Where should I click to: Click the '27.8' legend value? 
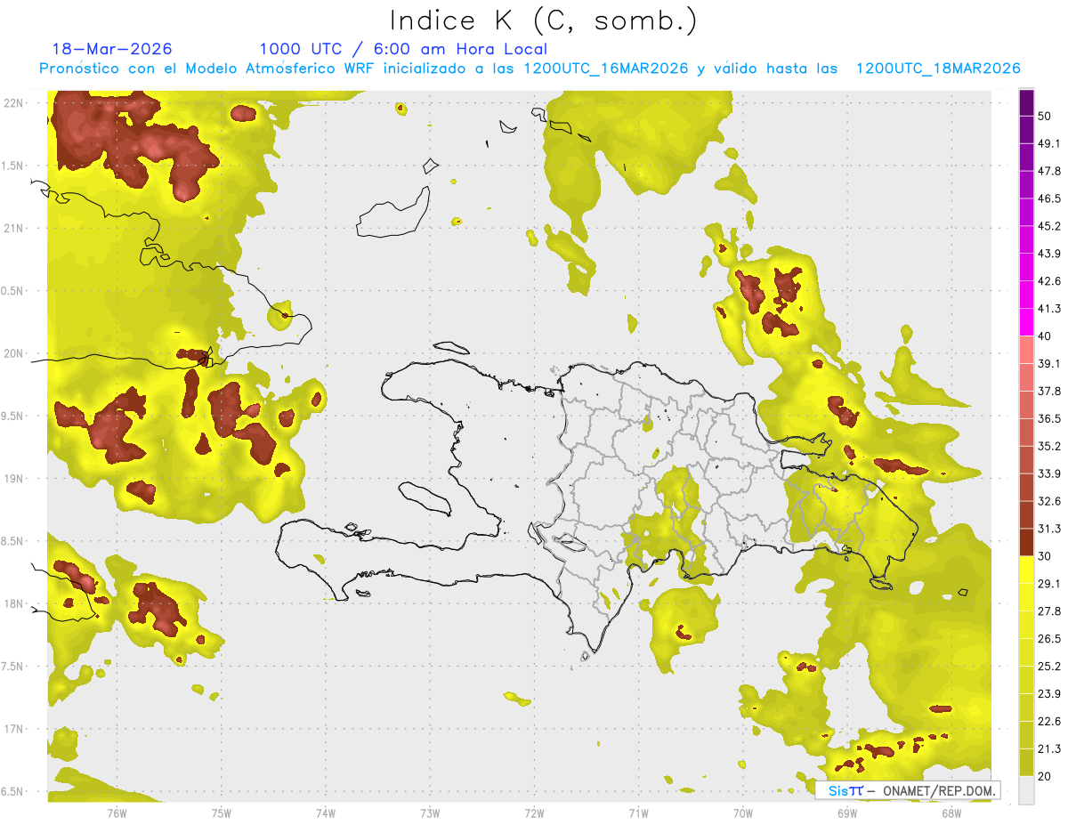pos(1048,611)
